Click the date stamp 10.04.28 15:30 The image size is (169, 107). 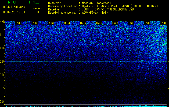pyautogui.click(x=14, y=12)
